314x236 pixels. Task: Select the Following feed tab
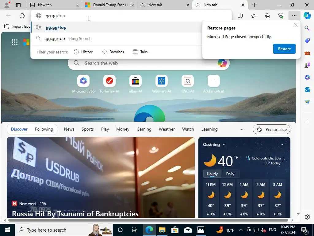(44, 129)
